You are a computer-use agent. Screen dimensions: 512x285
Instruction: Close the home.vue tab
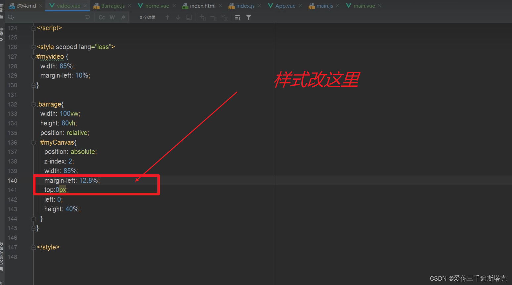[x=174, y=6]
